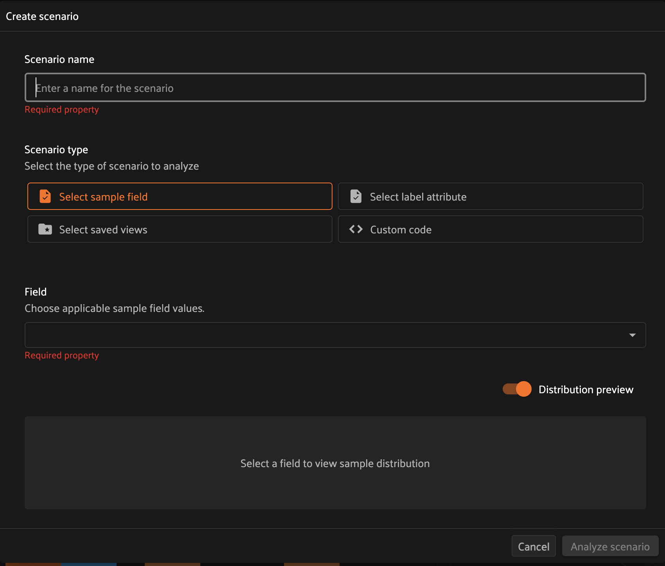The width and height of the screenshot is (665, 566).
Task: Click the Custom code angle brackets icon
Action: [356, 229]
